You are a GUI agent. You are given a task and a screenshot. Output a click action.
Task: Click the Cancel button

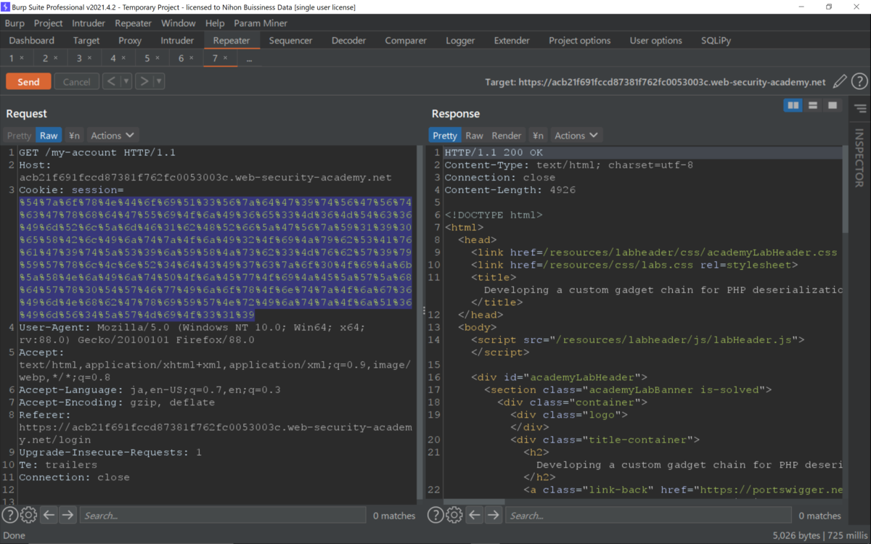[76, 81]
